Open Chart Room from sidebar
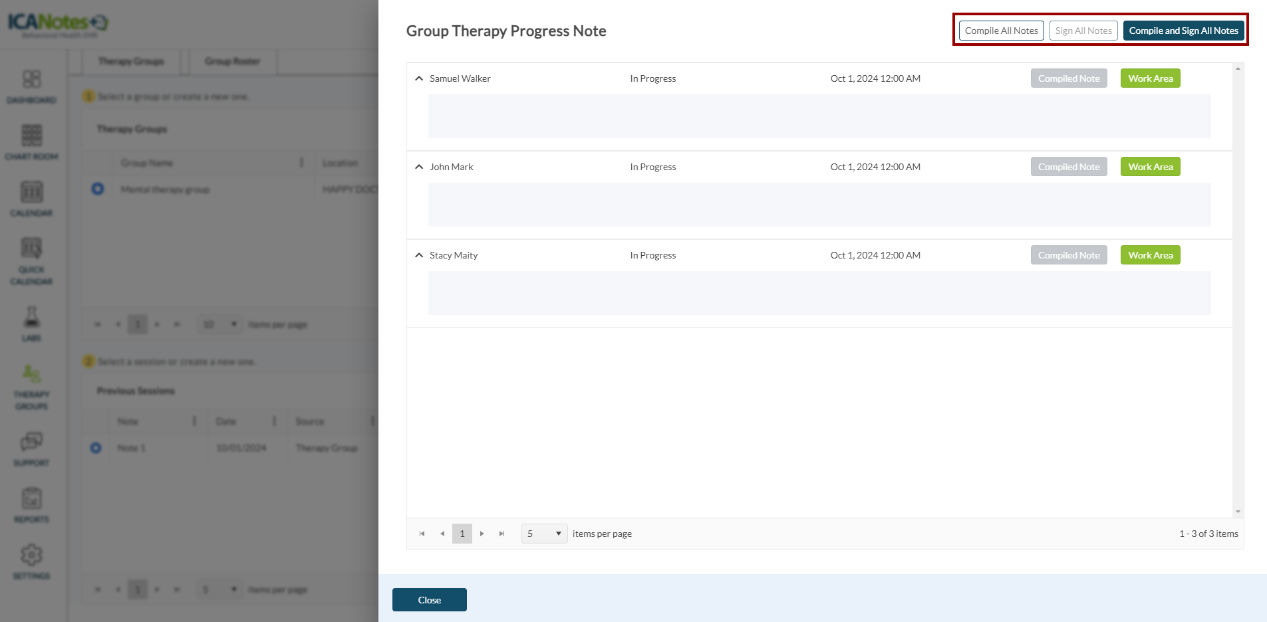The height and width of the screenshot is (622, 1267). (32, 142)
